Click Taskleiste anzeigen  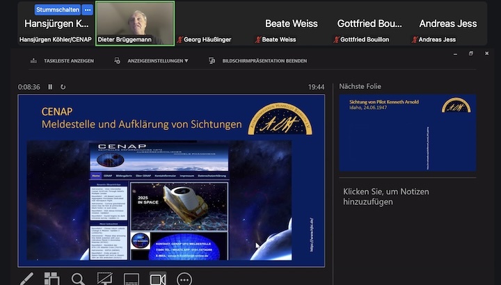point(62,61)
